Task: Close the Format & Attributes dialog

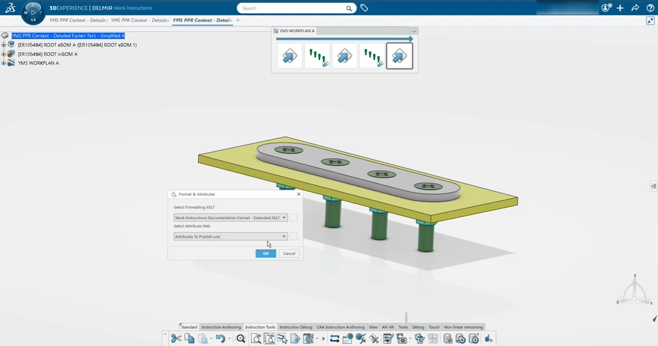Action: [299, 194]
